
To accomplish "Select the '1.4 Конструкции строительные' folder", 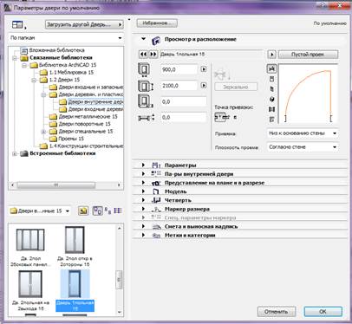I will point(86,146).
